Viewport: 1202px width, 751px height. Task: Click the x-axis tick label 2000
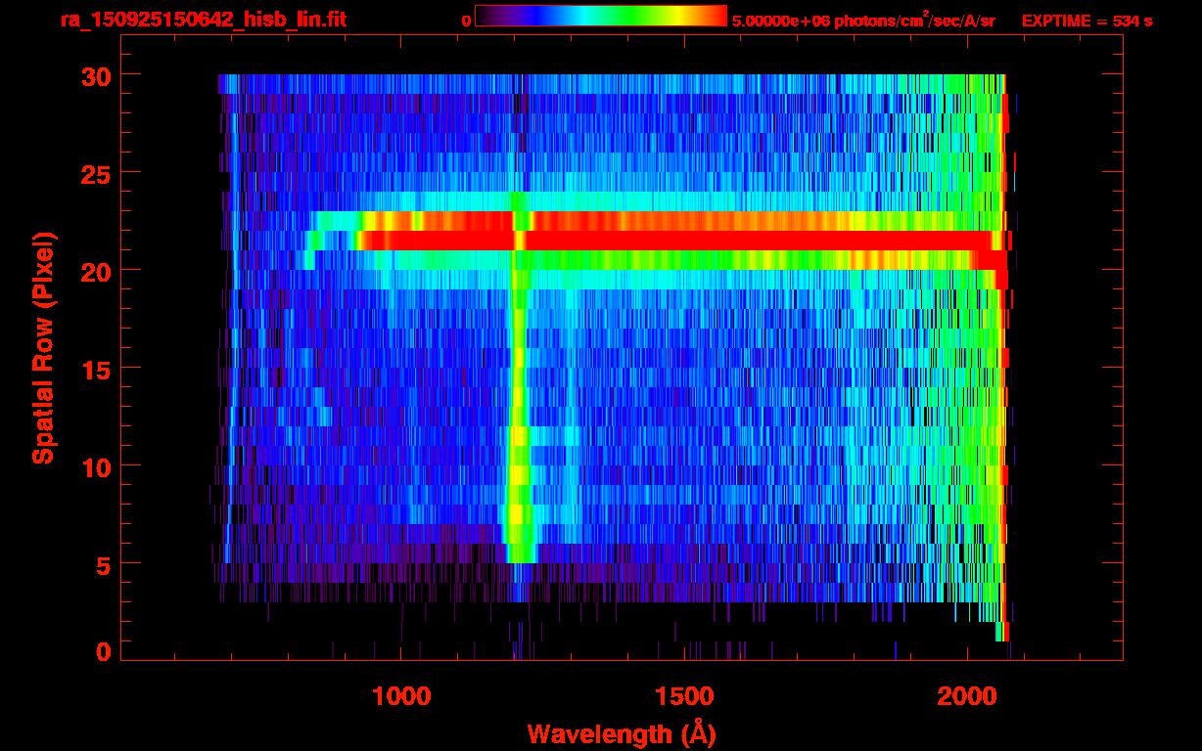(966, 695)
